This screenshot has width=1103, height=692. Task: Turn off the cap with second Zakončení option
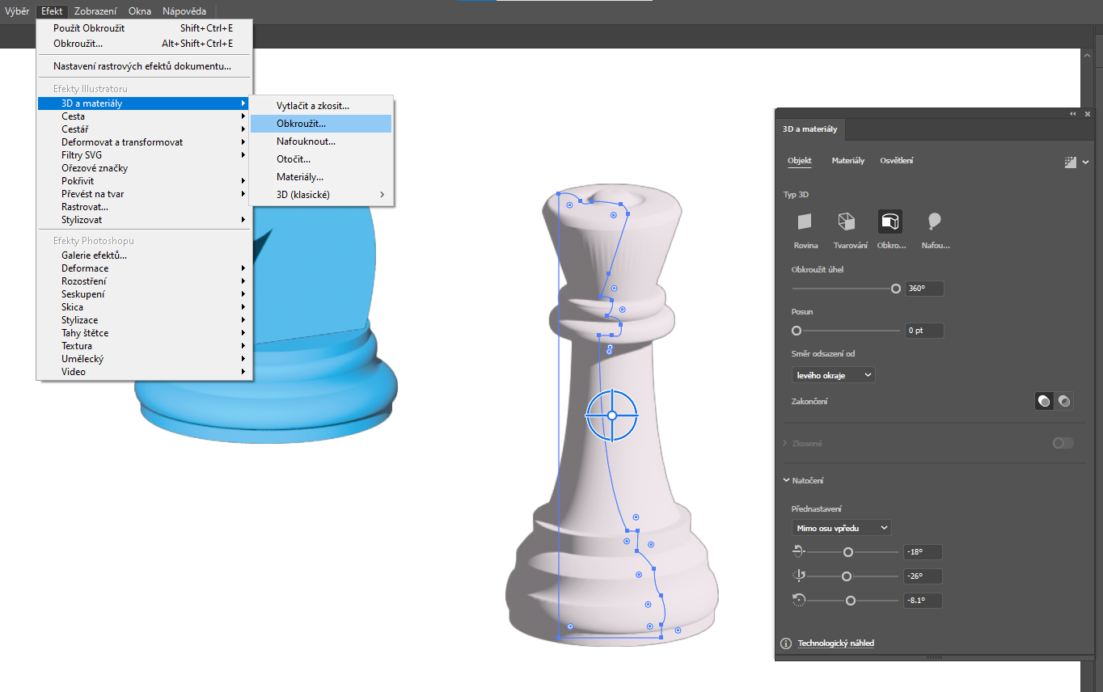1064,401
